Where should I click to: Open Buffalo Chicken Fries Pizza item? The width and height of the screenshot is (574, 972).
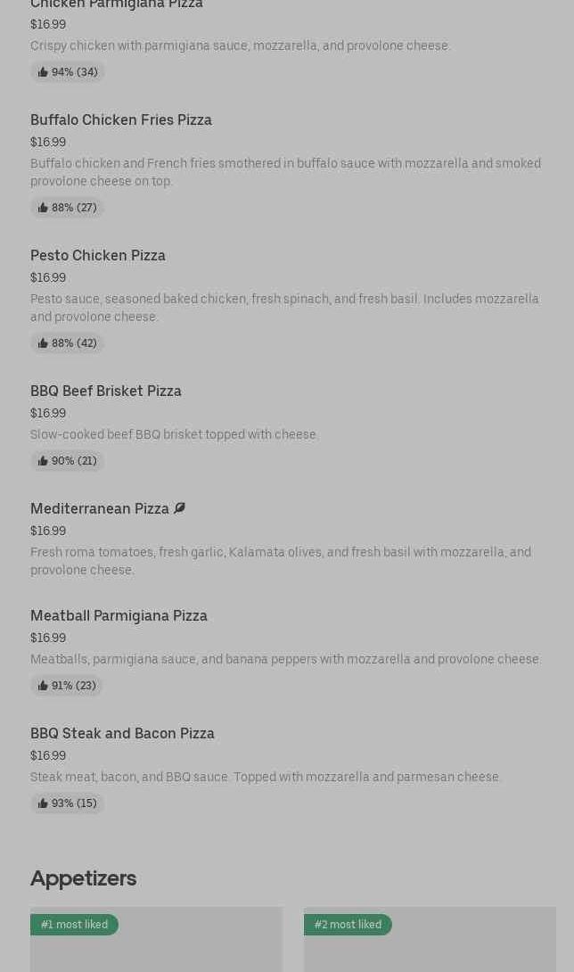tap(121, 119)
